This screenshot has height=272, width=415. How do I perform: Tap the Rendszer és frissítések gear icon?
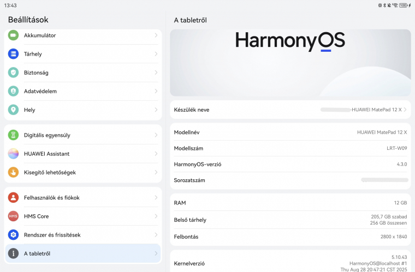(14, 235)
